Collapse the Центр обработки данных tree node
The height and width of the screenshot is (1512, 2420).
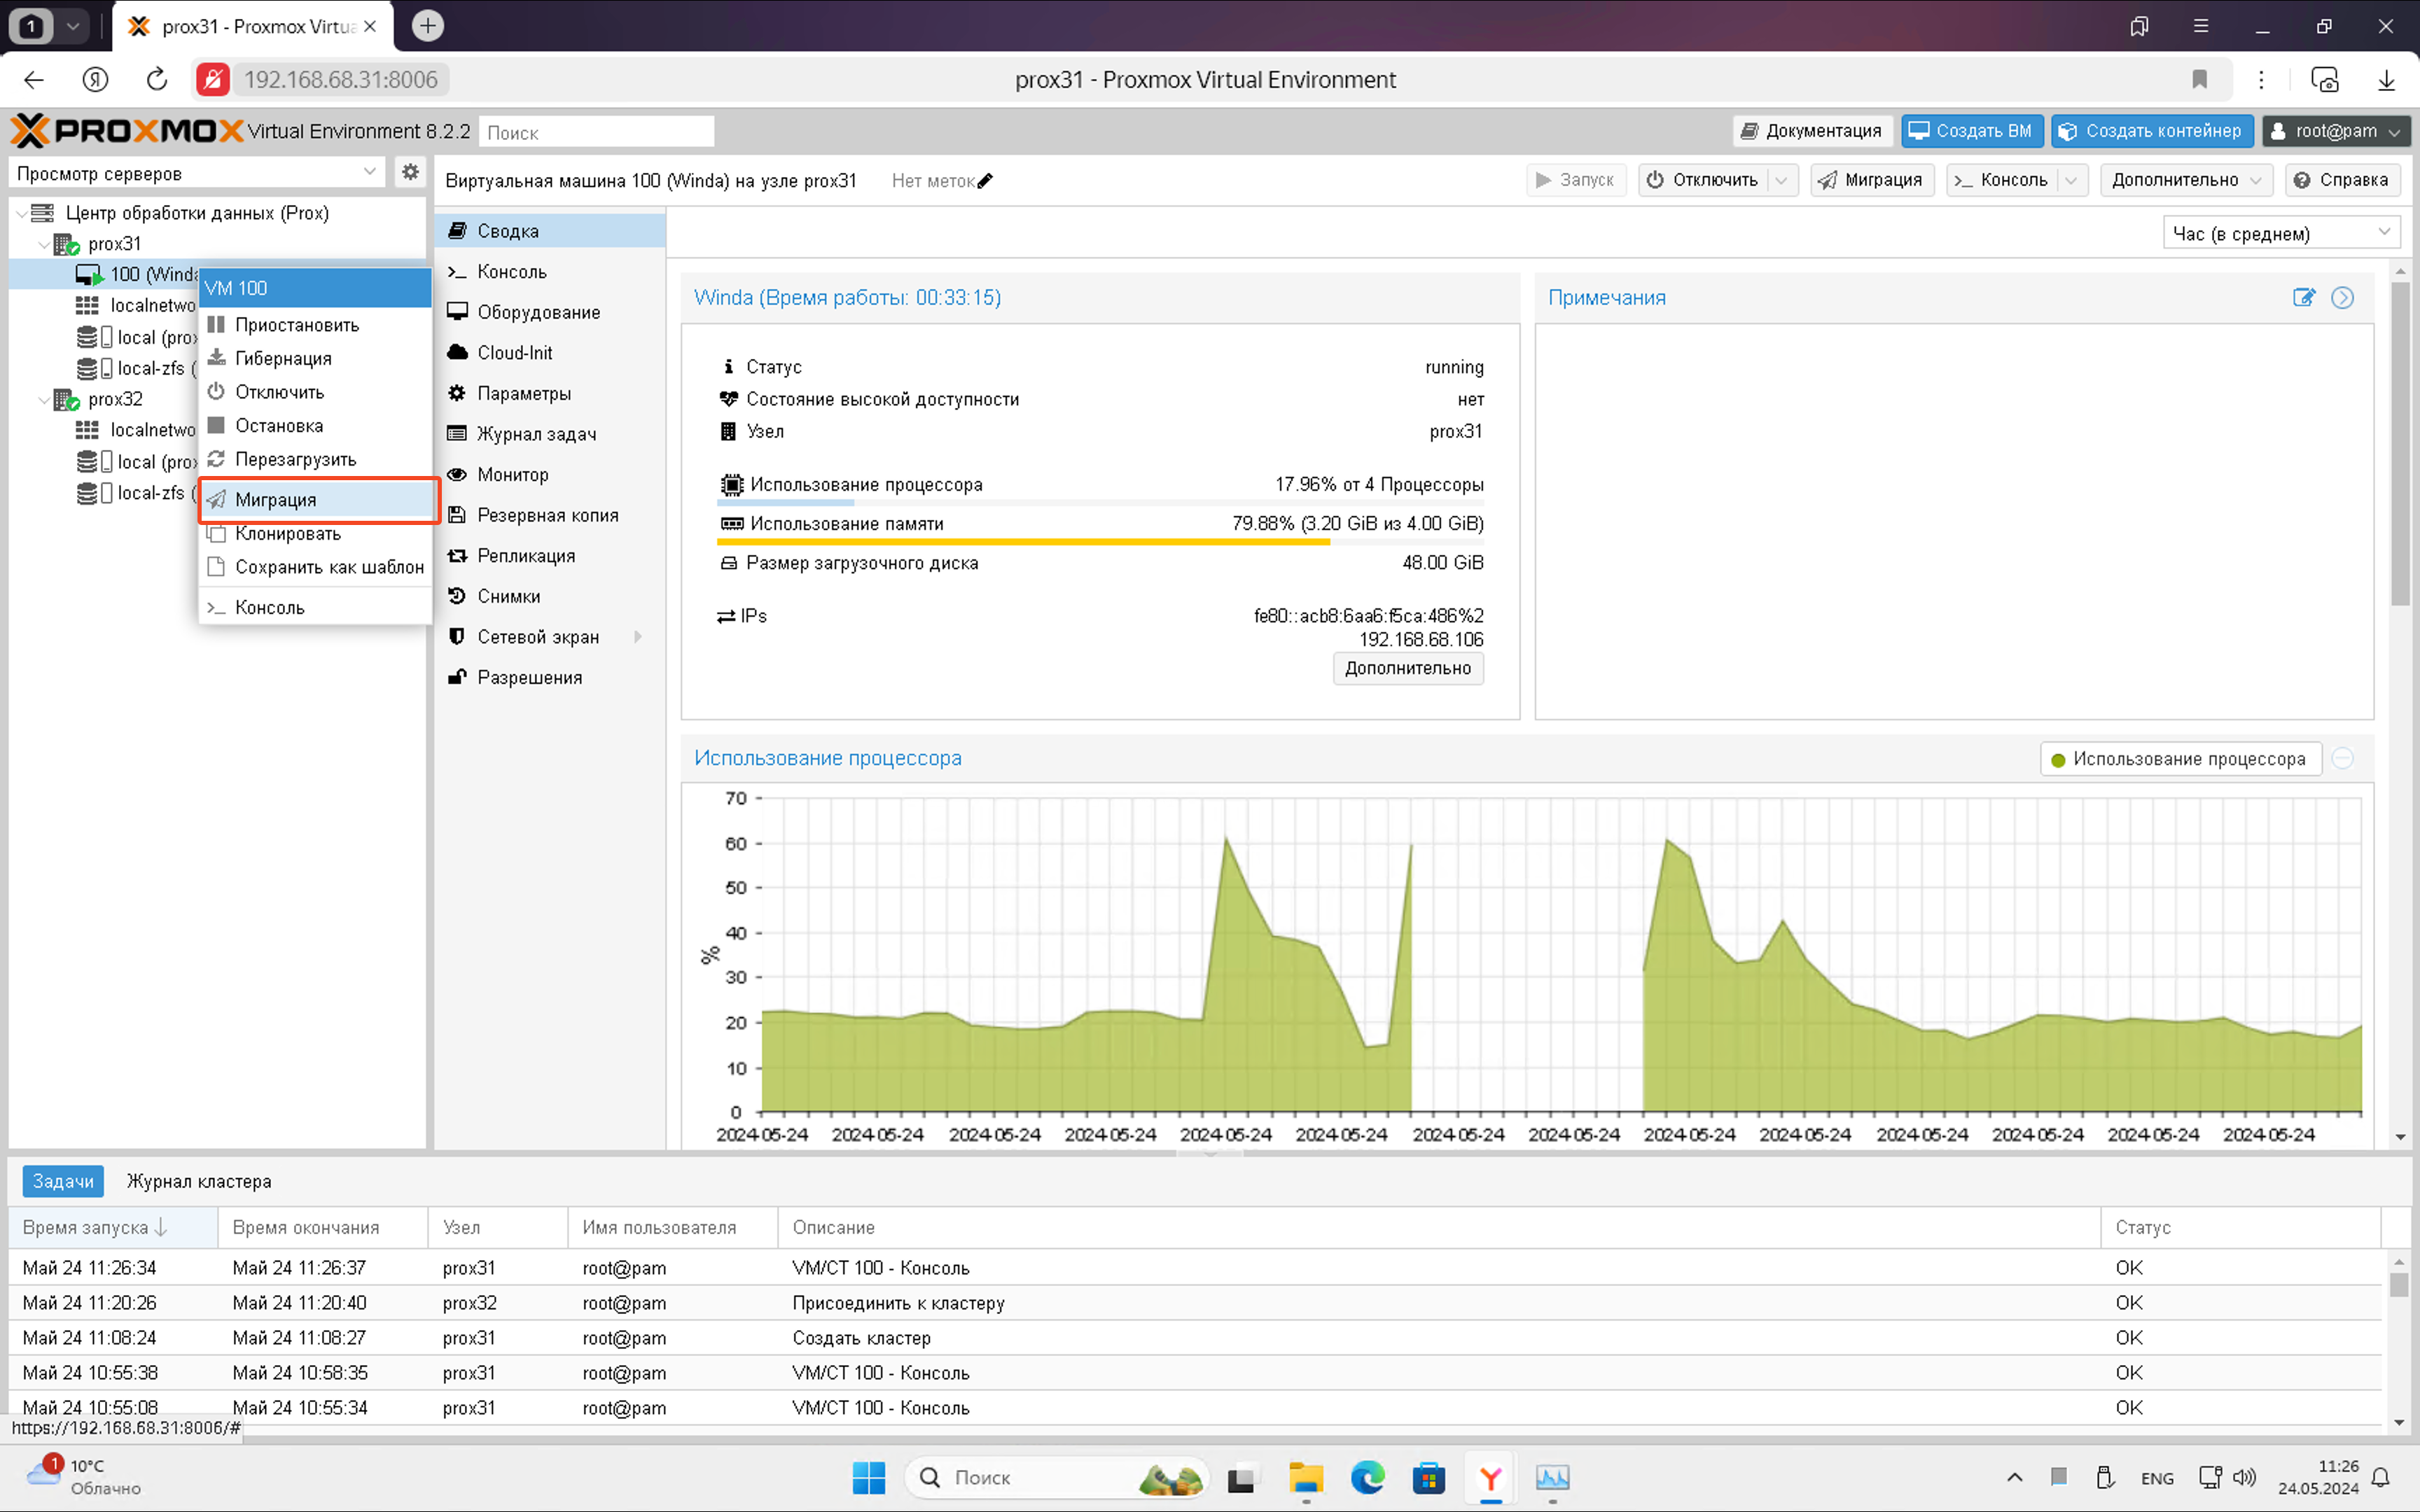tap(21, 213)
